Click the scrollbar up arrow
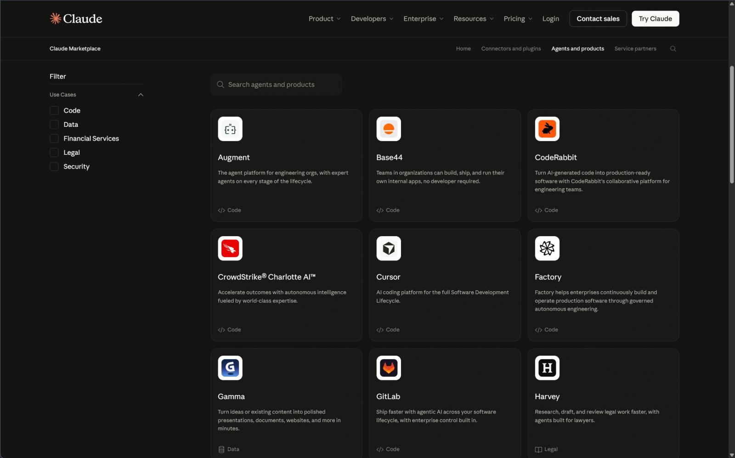 coord(732,3)
